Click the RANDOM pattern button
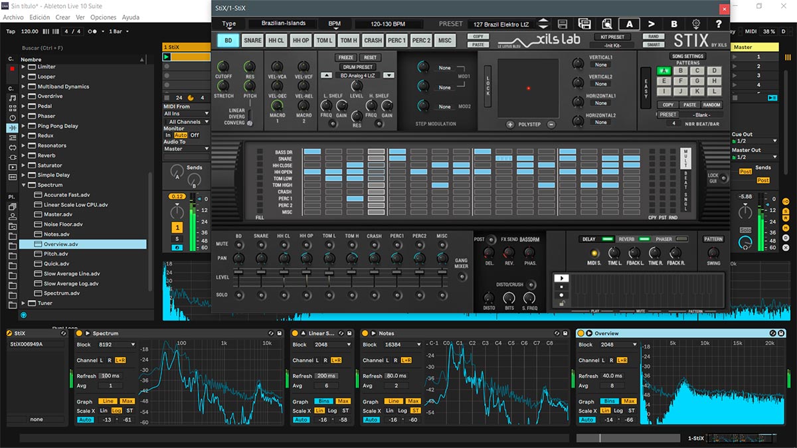The height and width of the screenshot is (448, 797). click(711, 105)
